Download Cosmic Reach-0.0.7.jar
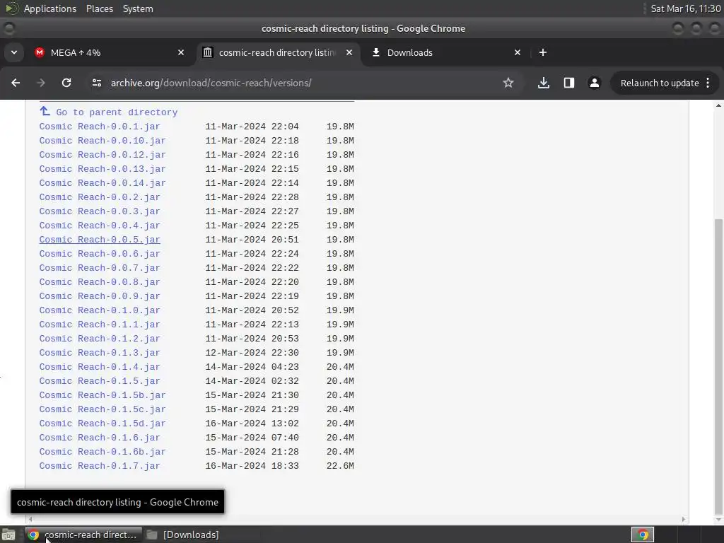724x543 pixels. [99, 268]
